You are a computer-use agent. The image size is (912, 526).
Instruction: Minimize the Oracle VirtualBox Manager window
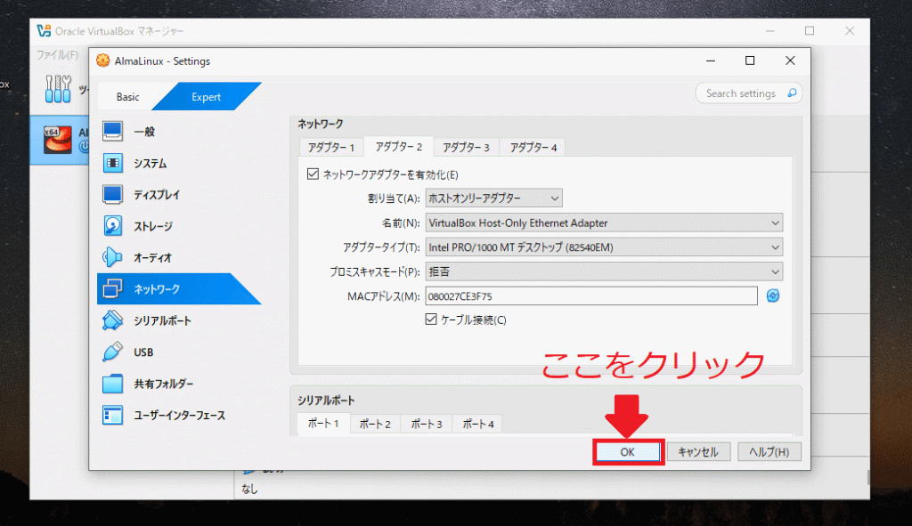click(770, 31)
